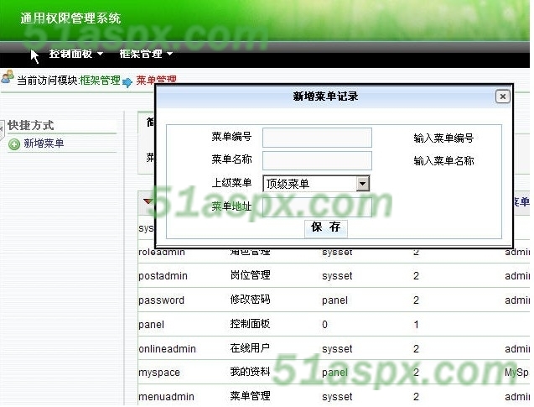Viewport: 534px width, 407px height.
Task: Expand the 框架管理 dropdown arrow
Action: click(x=169, y=54)
